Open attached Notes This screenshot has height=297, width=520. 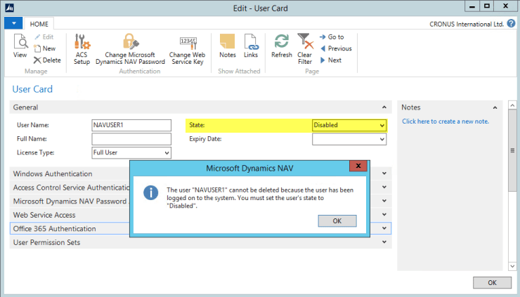[228, 46]
